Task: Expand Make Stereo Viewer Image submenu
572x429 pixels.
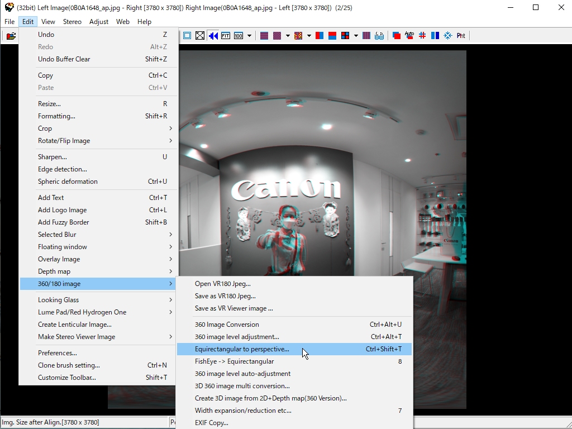Action: click(98, 337)
